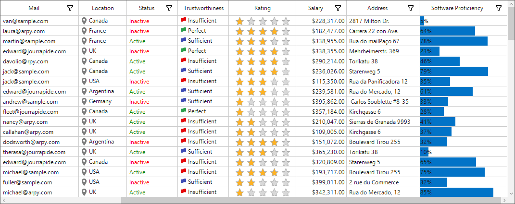Click the 79% proficiency bar
Screen dimensions: 515x204
click(x=454, y=72)
